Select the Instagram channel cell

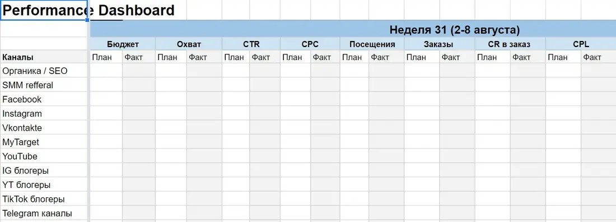click(44, 113)
